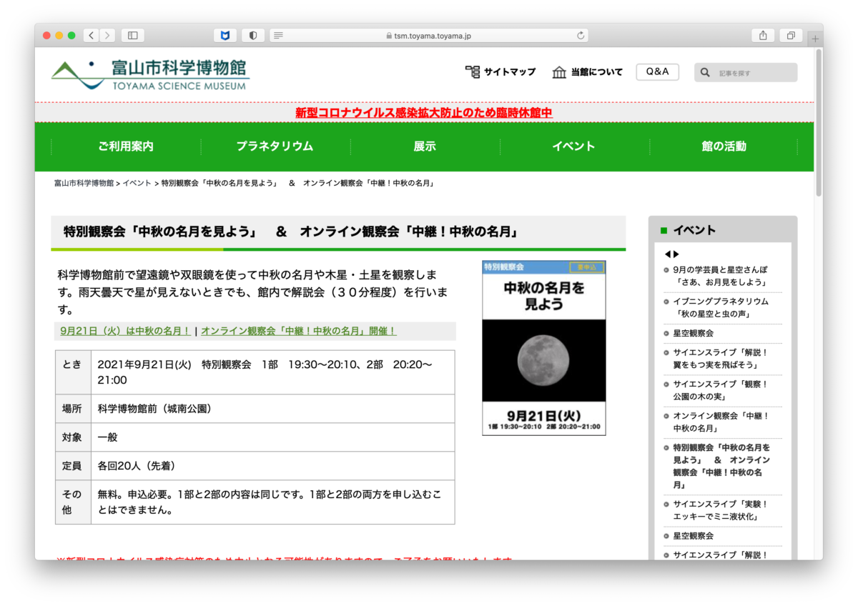Click the Safari back arrow button
The width and height of the screenshot is (858, 606).
(92, 35)
